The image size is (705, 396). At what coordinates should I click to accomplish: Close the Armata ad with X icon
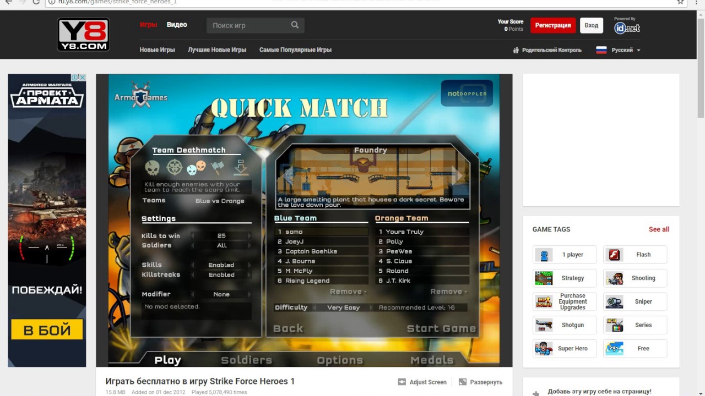tap(83, 78)
